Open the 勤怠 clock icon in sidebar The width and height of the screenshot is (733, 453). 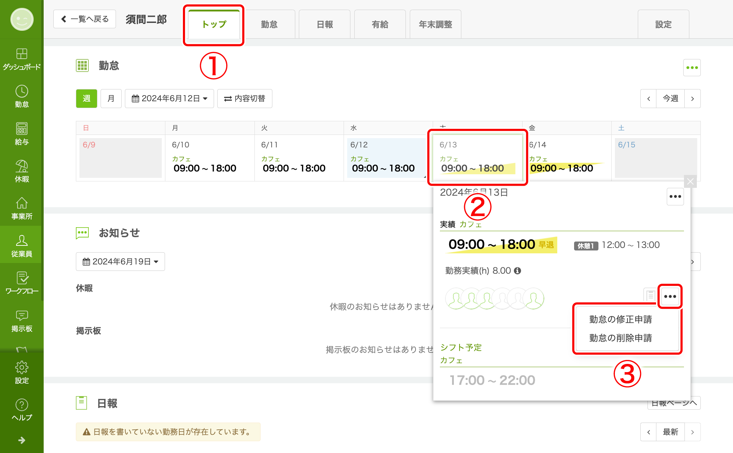click(x=21, y=97)
